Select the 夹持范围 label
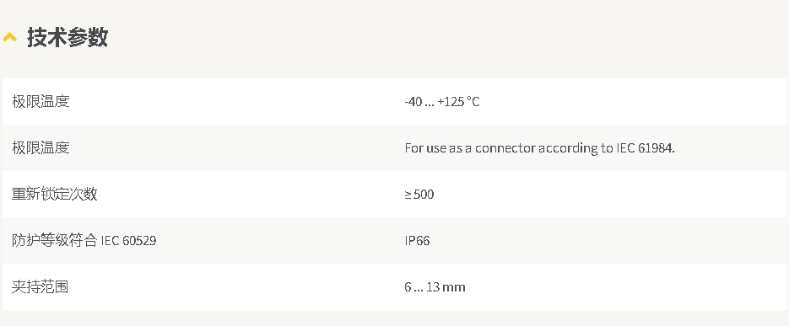Screen dimensions: 789x326 click(x=41, y=286)
